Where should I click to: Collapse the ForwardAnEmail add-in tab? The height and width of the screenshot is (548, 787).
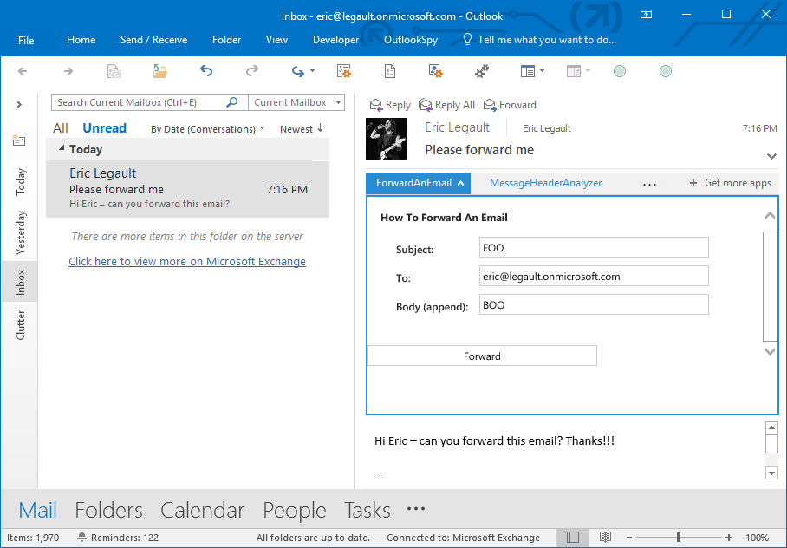[x=419, y=183]
